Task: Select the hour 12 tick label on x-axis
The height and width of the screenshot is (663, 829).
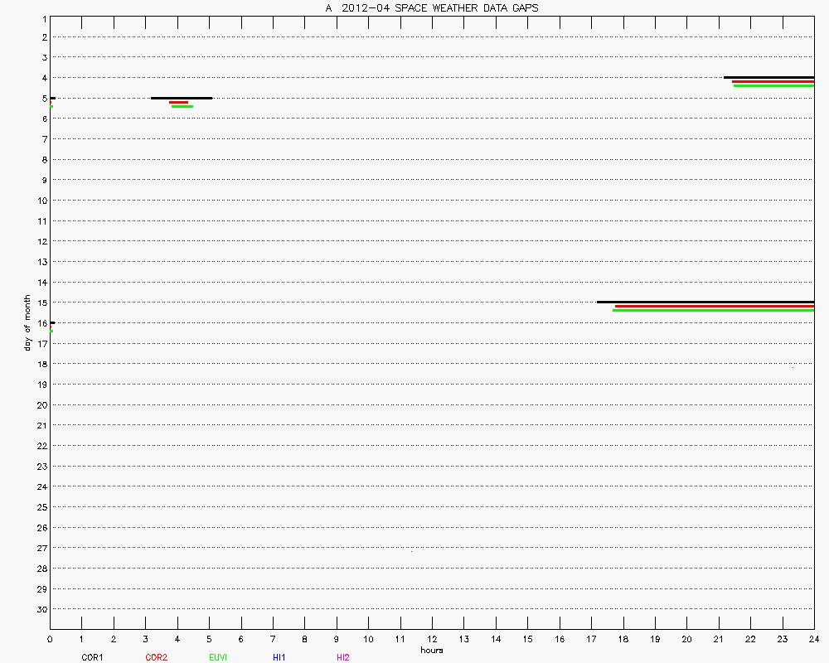Action: (x=432, y=639)
